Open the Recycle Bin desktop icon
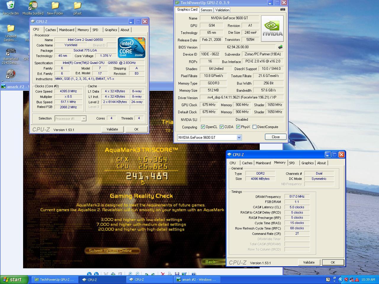 [x=11, y=8]
